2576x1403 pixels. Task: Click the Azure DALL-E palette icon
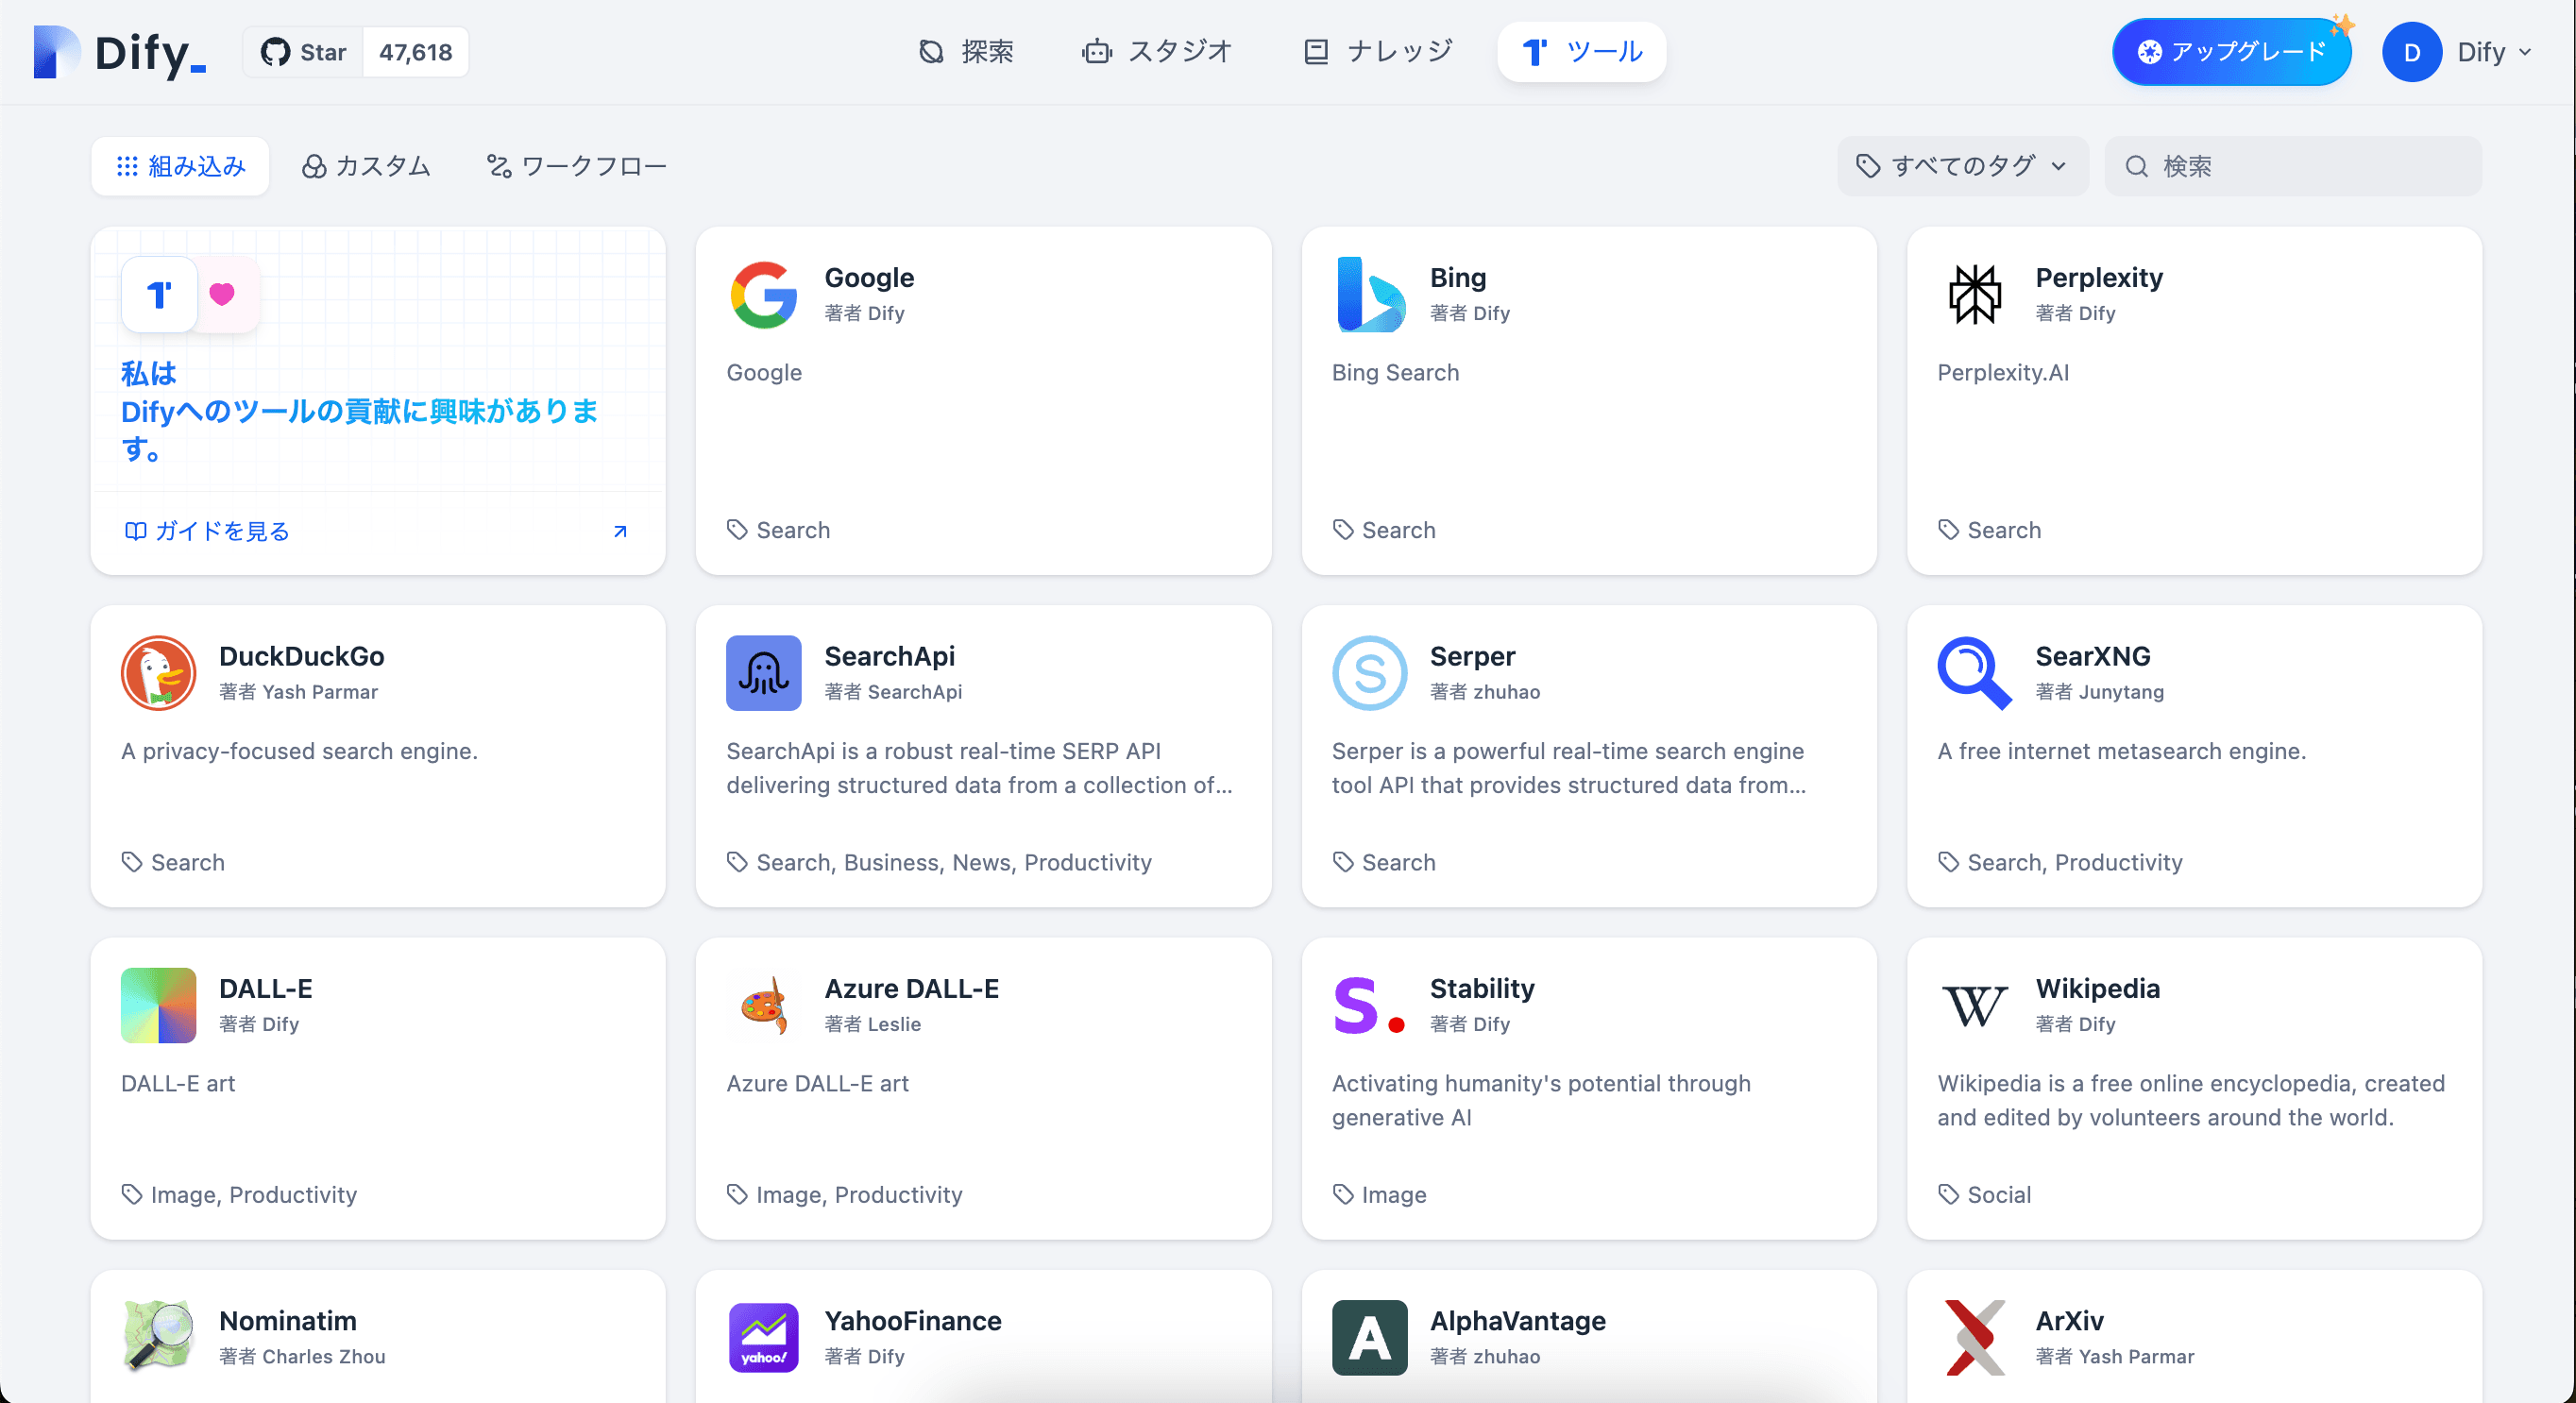pos(763,1005)
